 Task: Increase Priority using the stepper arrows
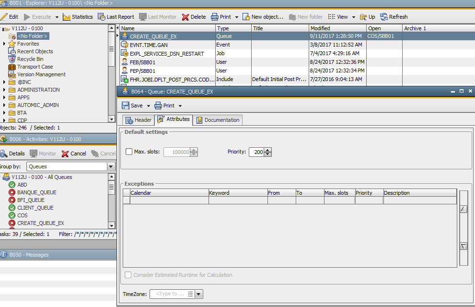tap(267, 150)
